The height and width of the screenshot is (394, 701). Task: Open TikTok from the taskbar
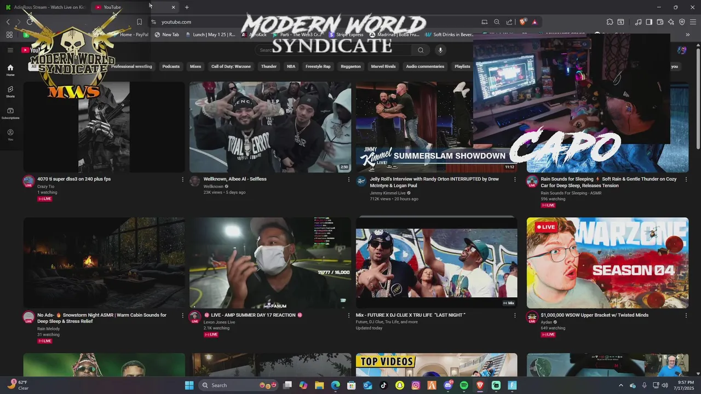383,385
